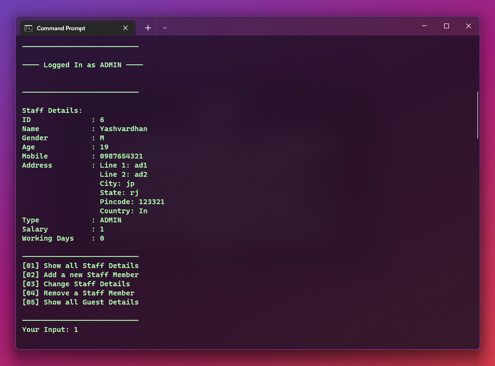The width and height of the screenshot is (495, 366).
Task: Select option [05] Show all Guest Details
Action: 80,302
